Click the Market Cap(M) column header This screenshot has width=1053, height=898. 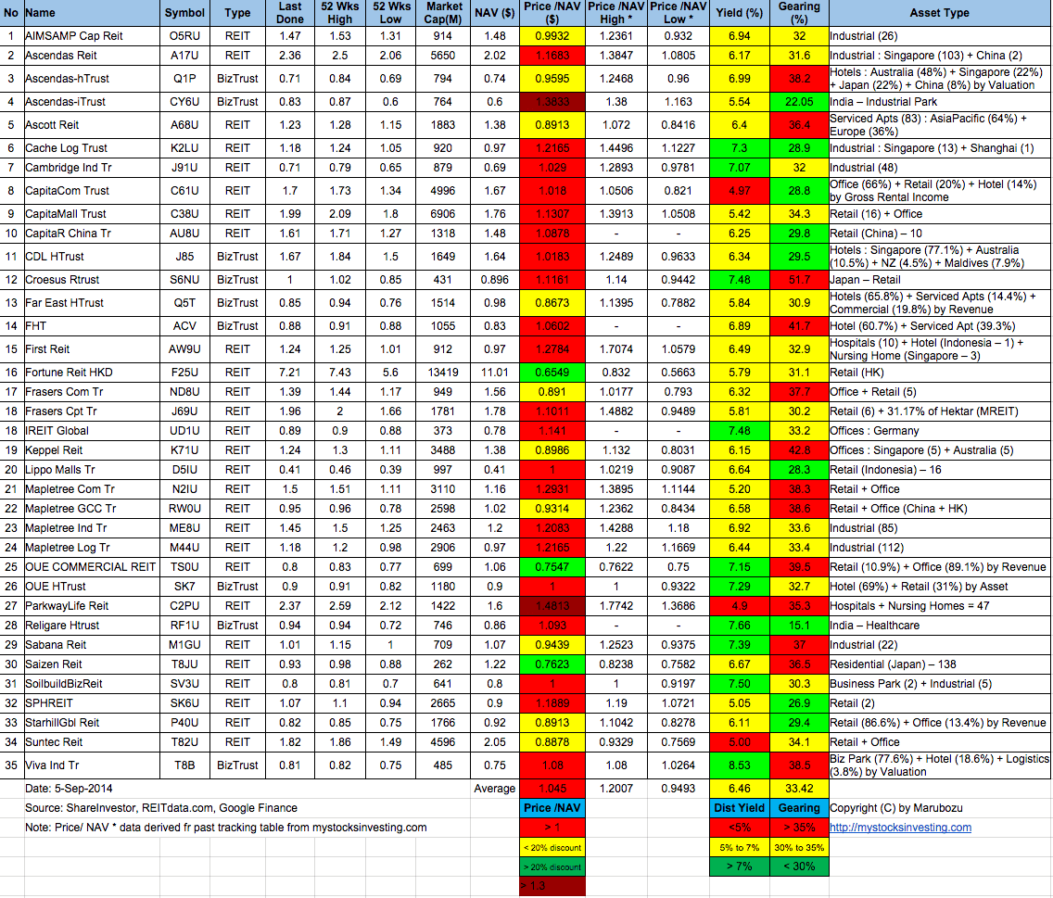click(442, 13)
